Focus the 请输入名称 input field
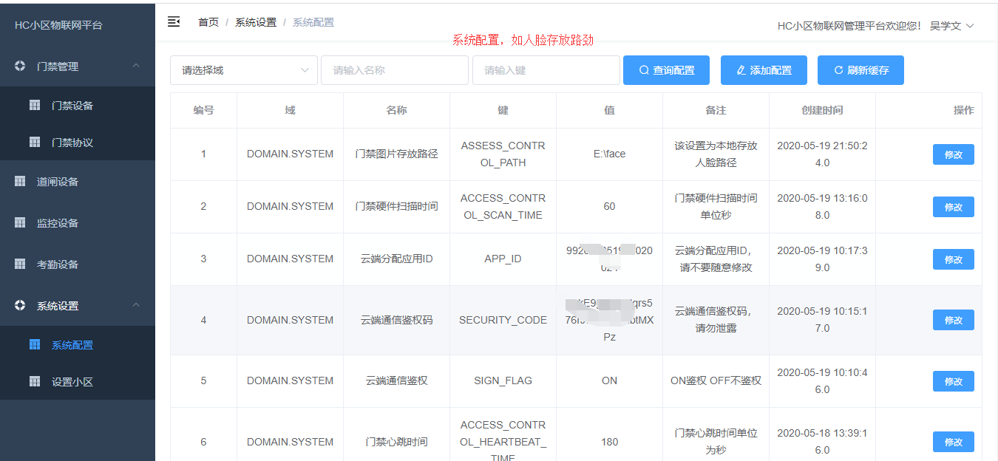Screen dimensions: 998x461 click(x=395, y=70)
